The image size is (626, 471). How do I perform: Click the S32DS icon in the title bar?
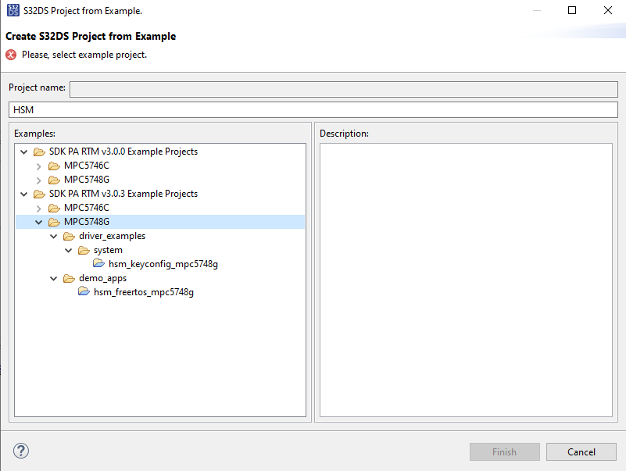[11, 10]
